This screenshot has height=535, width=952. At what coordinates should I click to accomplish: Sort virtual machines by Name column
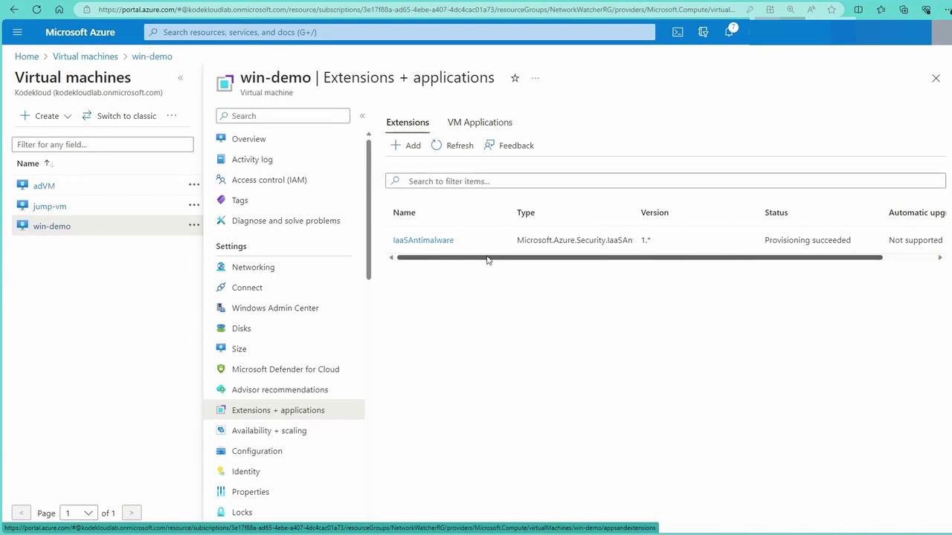tap(35, 163)
